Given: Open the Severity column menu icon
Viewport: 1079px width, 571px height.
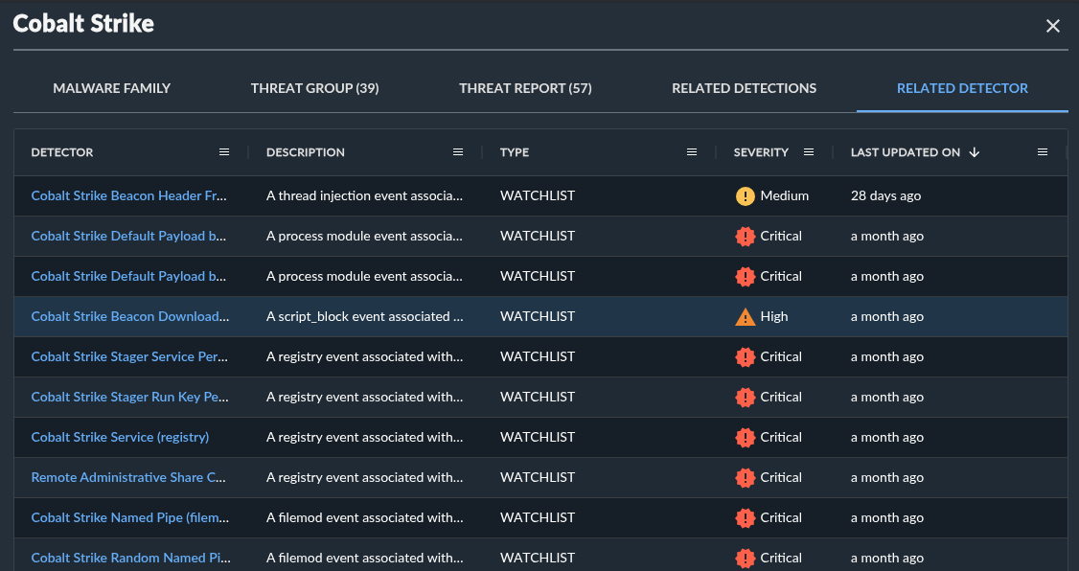Looking at the screenshot, I should (x=809, y=152).
